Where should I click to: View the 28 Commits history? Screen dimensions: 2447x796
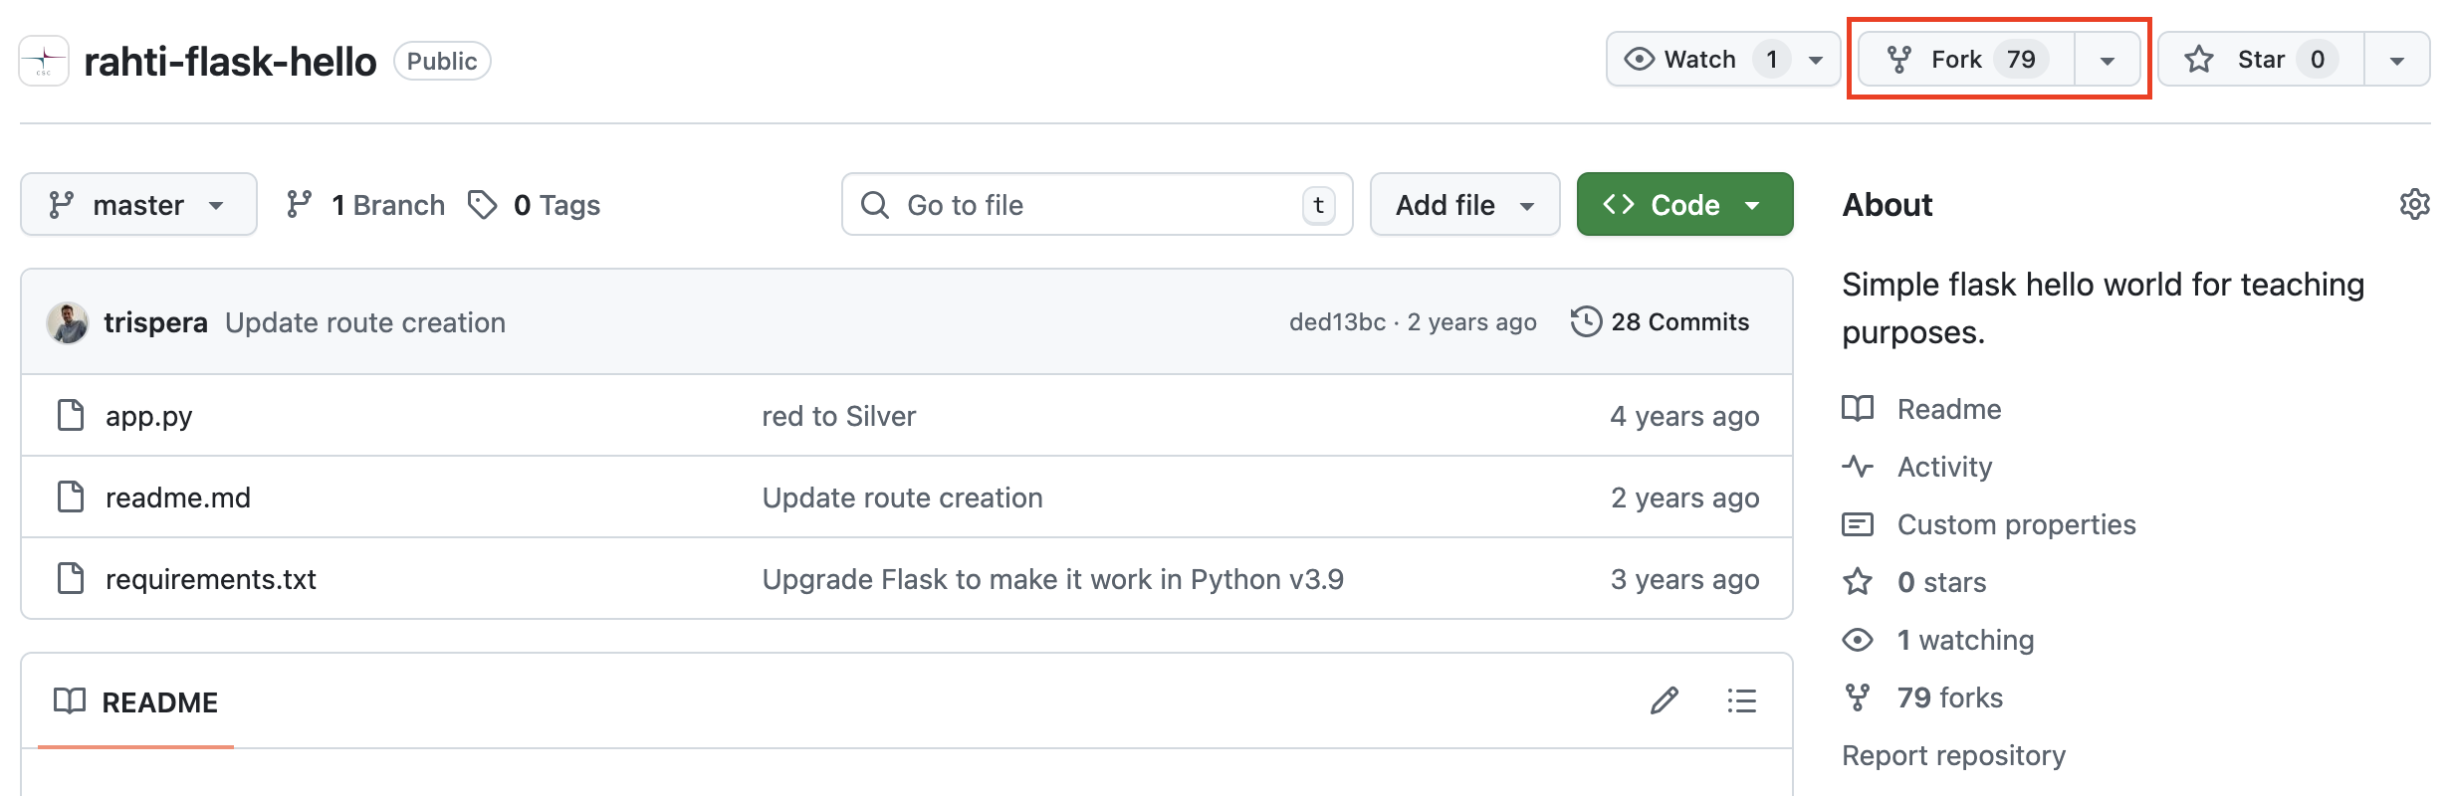pyautogui.click(x=1660, y=322)
